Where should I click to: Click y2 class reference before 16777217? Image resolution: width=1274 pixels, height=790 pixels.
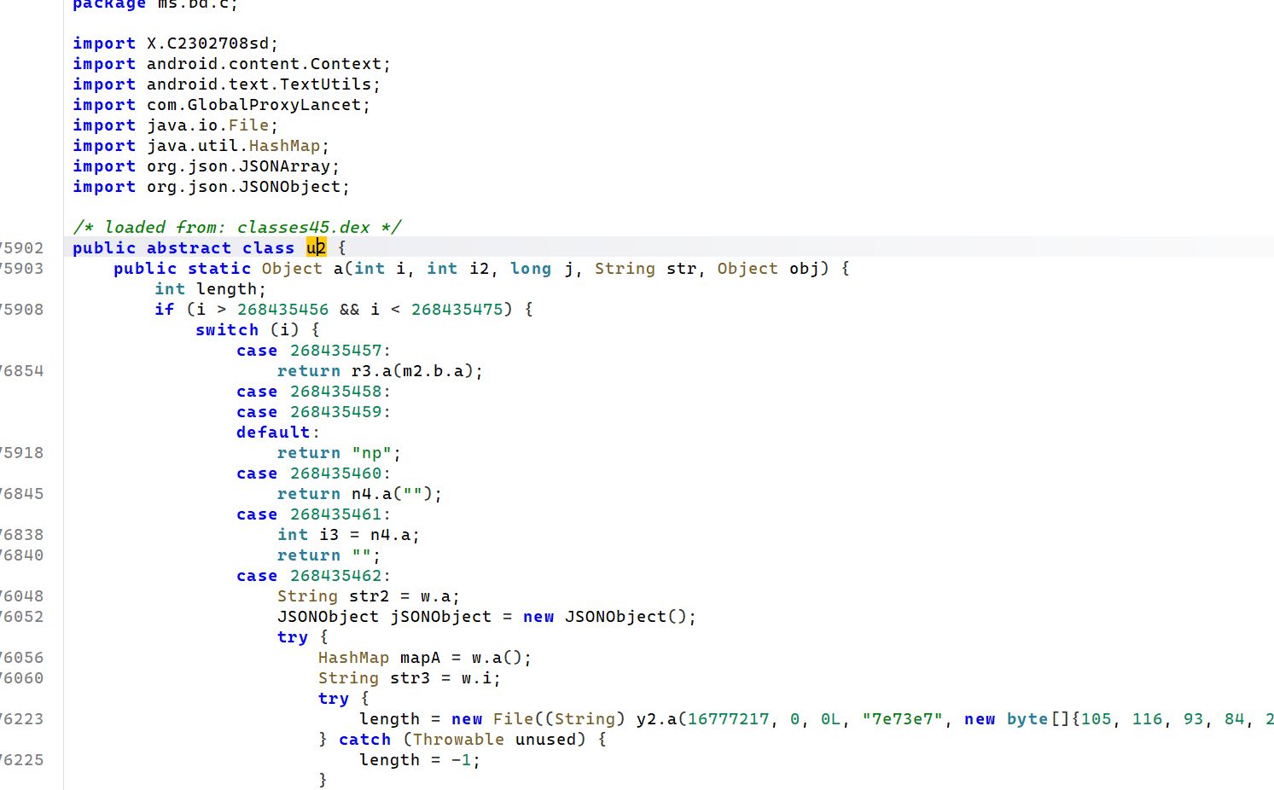(x=646, y=719)
